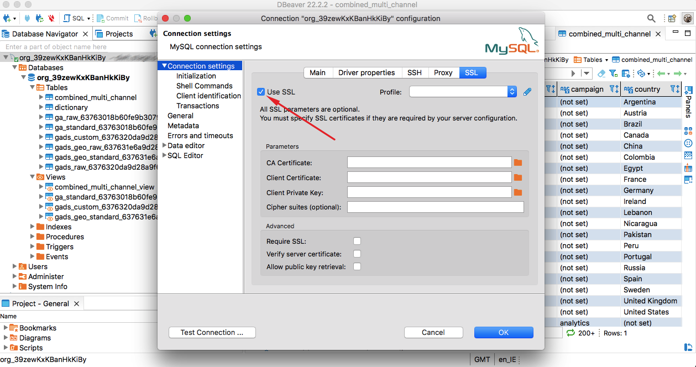
Task: Expand the Procedures folder in navigator
Action: 33,237
